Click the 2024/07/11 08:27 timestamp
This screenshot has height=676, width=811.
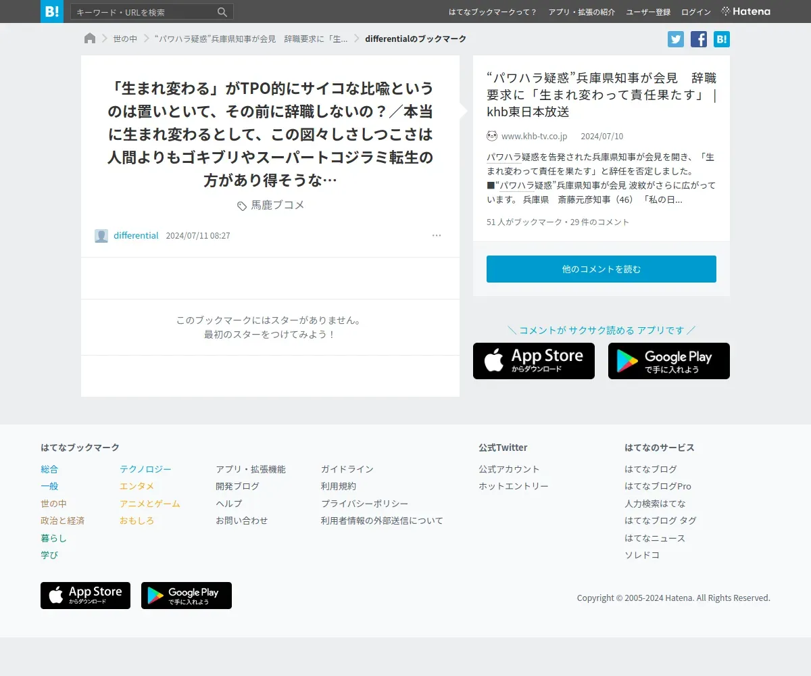coord(198,236)
